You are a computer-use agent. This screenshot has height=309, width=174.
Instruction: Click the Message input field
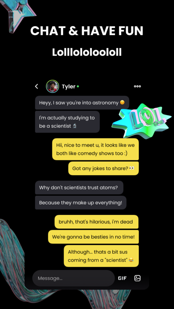coord(74,278)
